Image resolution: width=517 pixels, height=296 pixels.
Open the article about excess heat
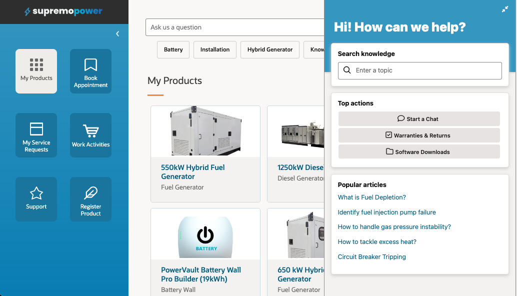377,241
